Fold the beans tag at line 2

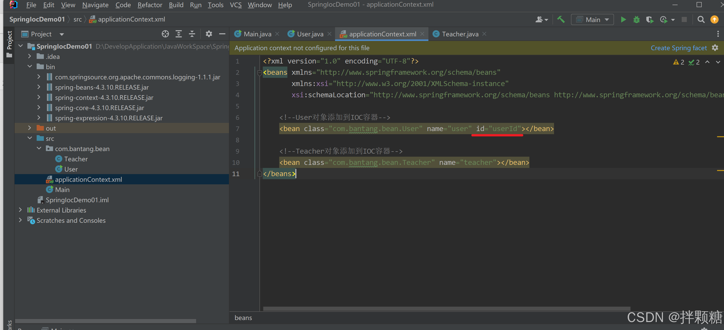click(259, 73)
